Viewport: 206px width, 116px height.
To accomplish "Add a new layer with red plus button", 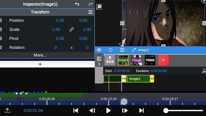I will click(x=164, y=60).
